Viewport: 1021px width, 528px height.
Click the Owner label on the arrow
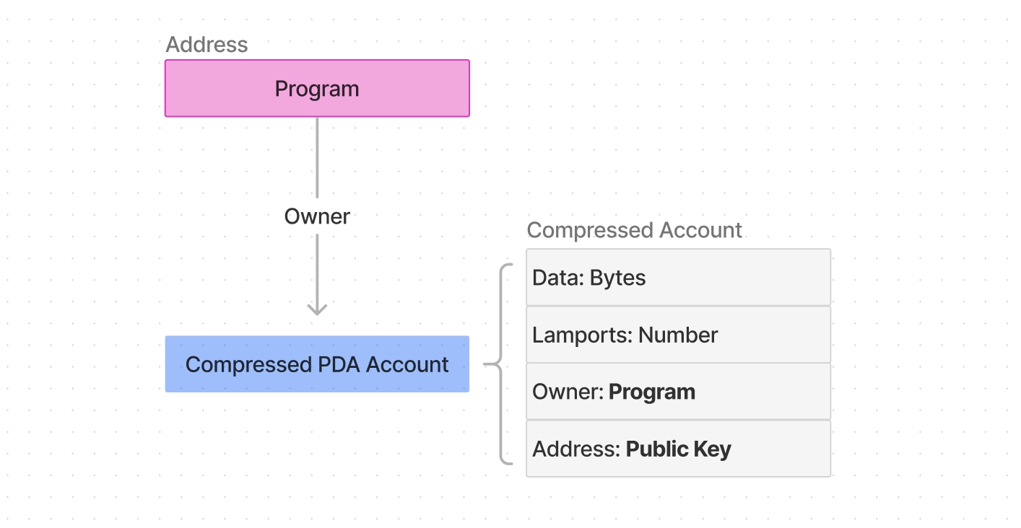(317, 216)
